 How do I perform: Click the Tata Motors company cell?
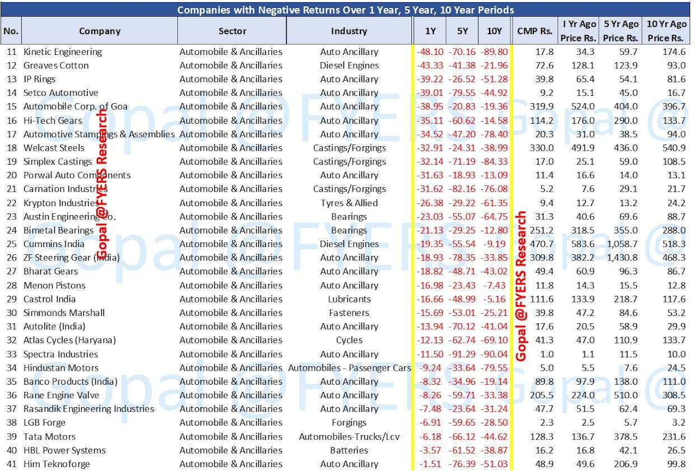[49, 436]
